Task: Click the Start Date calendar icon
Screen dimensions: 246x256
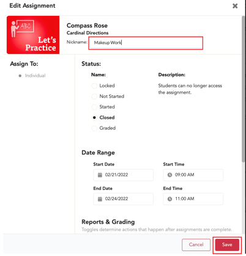Action: (x=100, y=175)
